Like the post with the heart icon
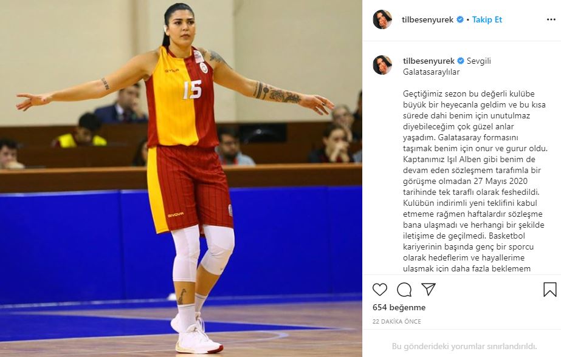561x357 pixels. click(x=380, y=290)
